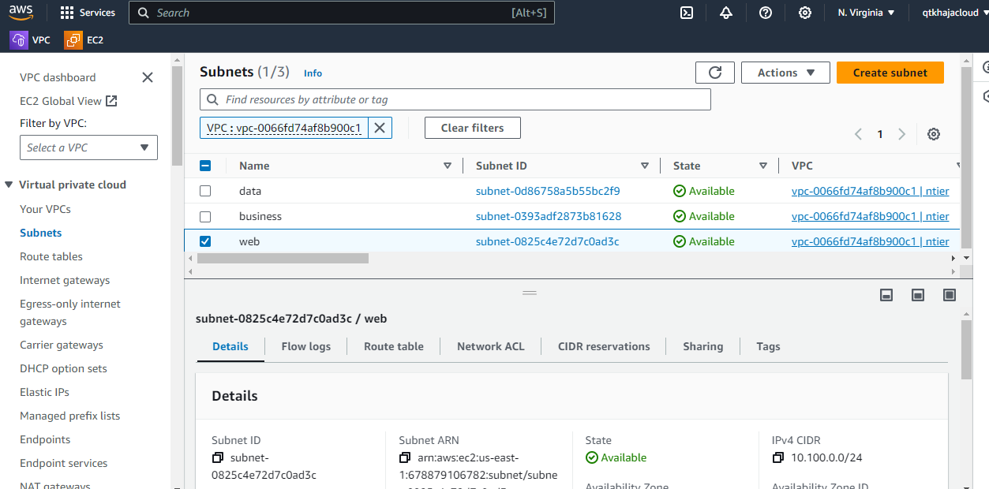Open the Services navigation grid
989x489 pixels.
pos(87,13)
